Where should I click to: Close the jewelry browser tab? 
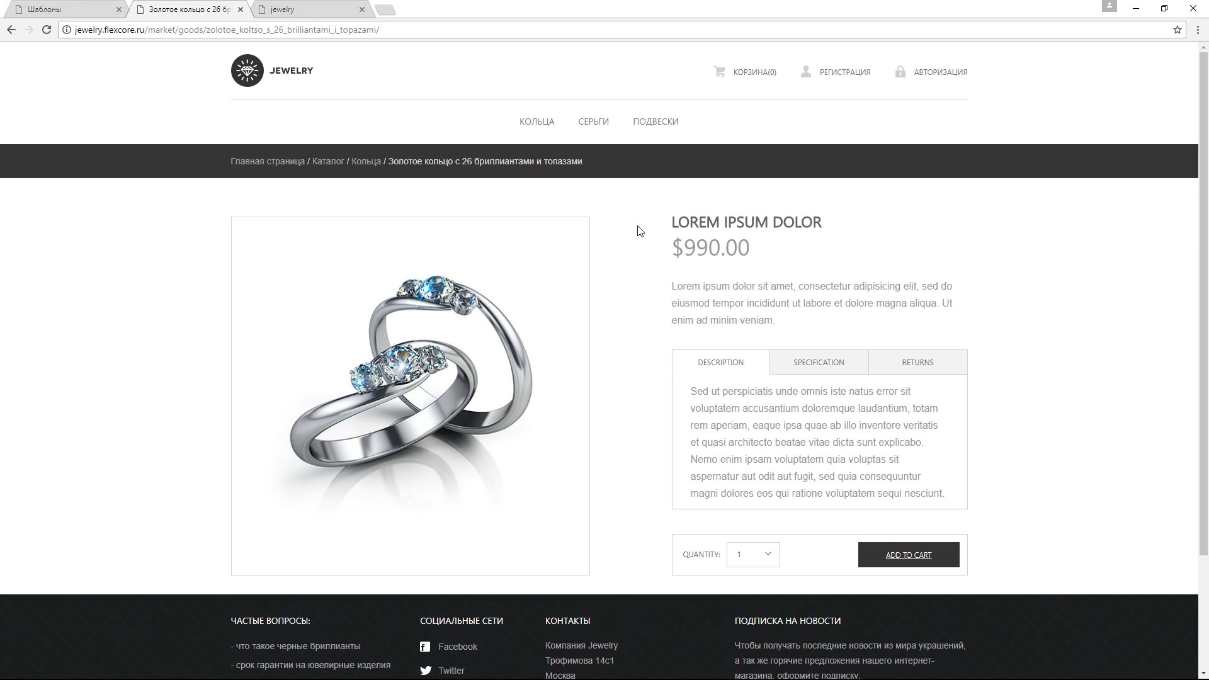361,9
